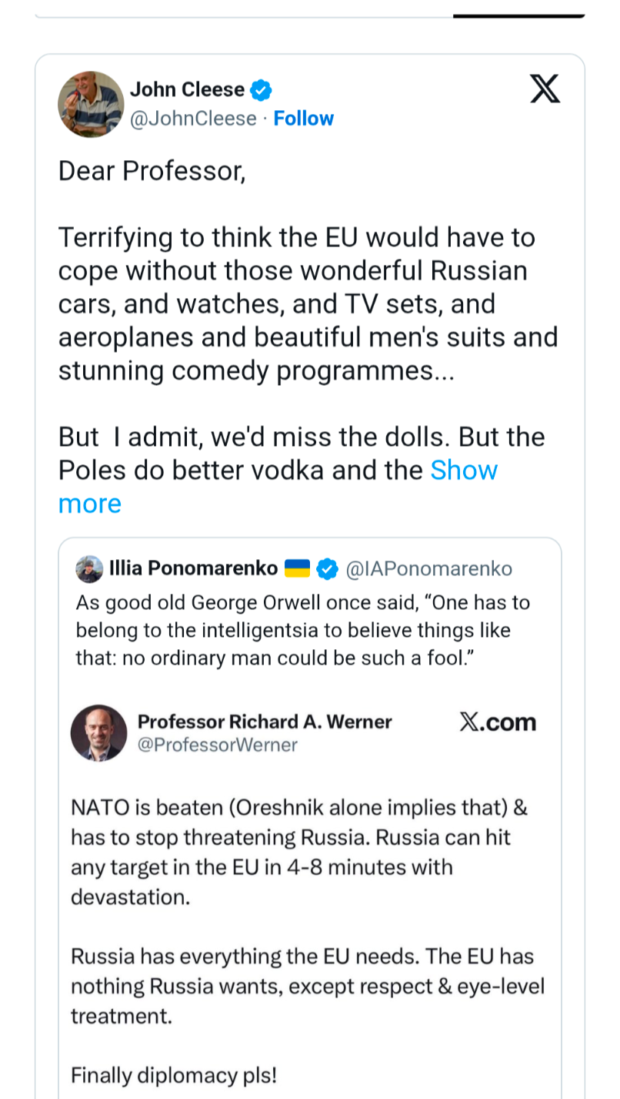The width and height of the screenshot is (620, 1099).
Task: Open Professor Werner's round profile photo
Action: 98,732
